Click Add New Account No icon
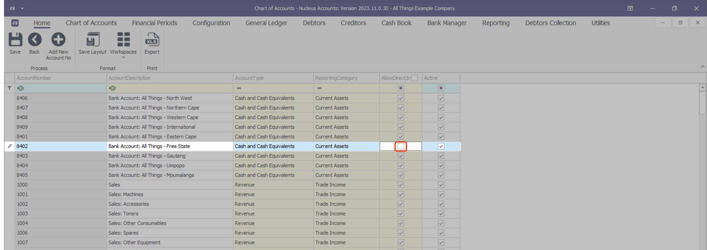 pos(58,40)
